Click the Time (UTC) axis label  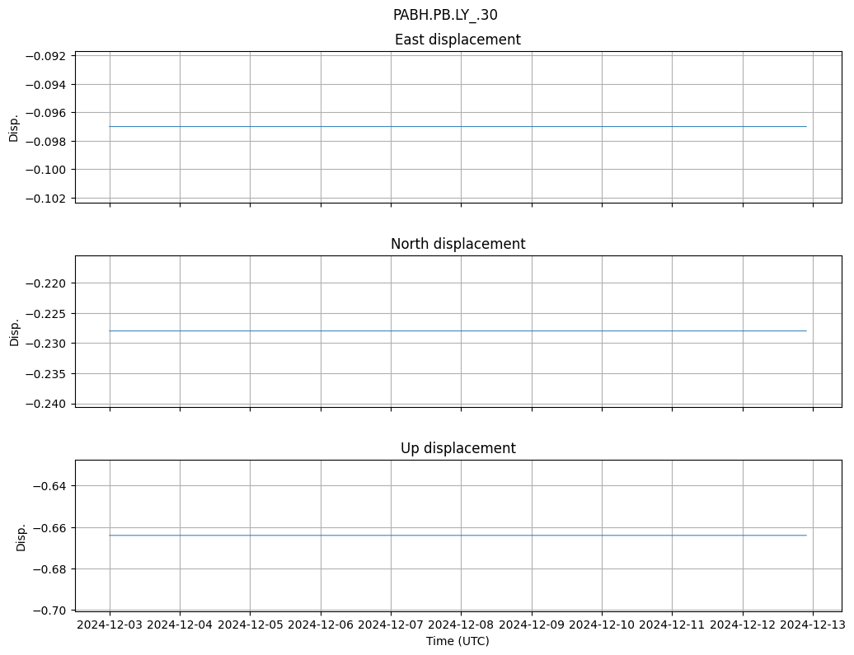tap(457, 641)
